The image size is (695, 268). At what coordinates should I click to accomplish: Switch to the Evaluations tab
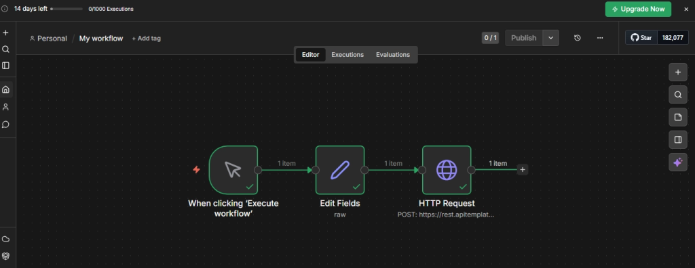[x=393, y=55]
